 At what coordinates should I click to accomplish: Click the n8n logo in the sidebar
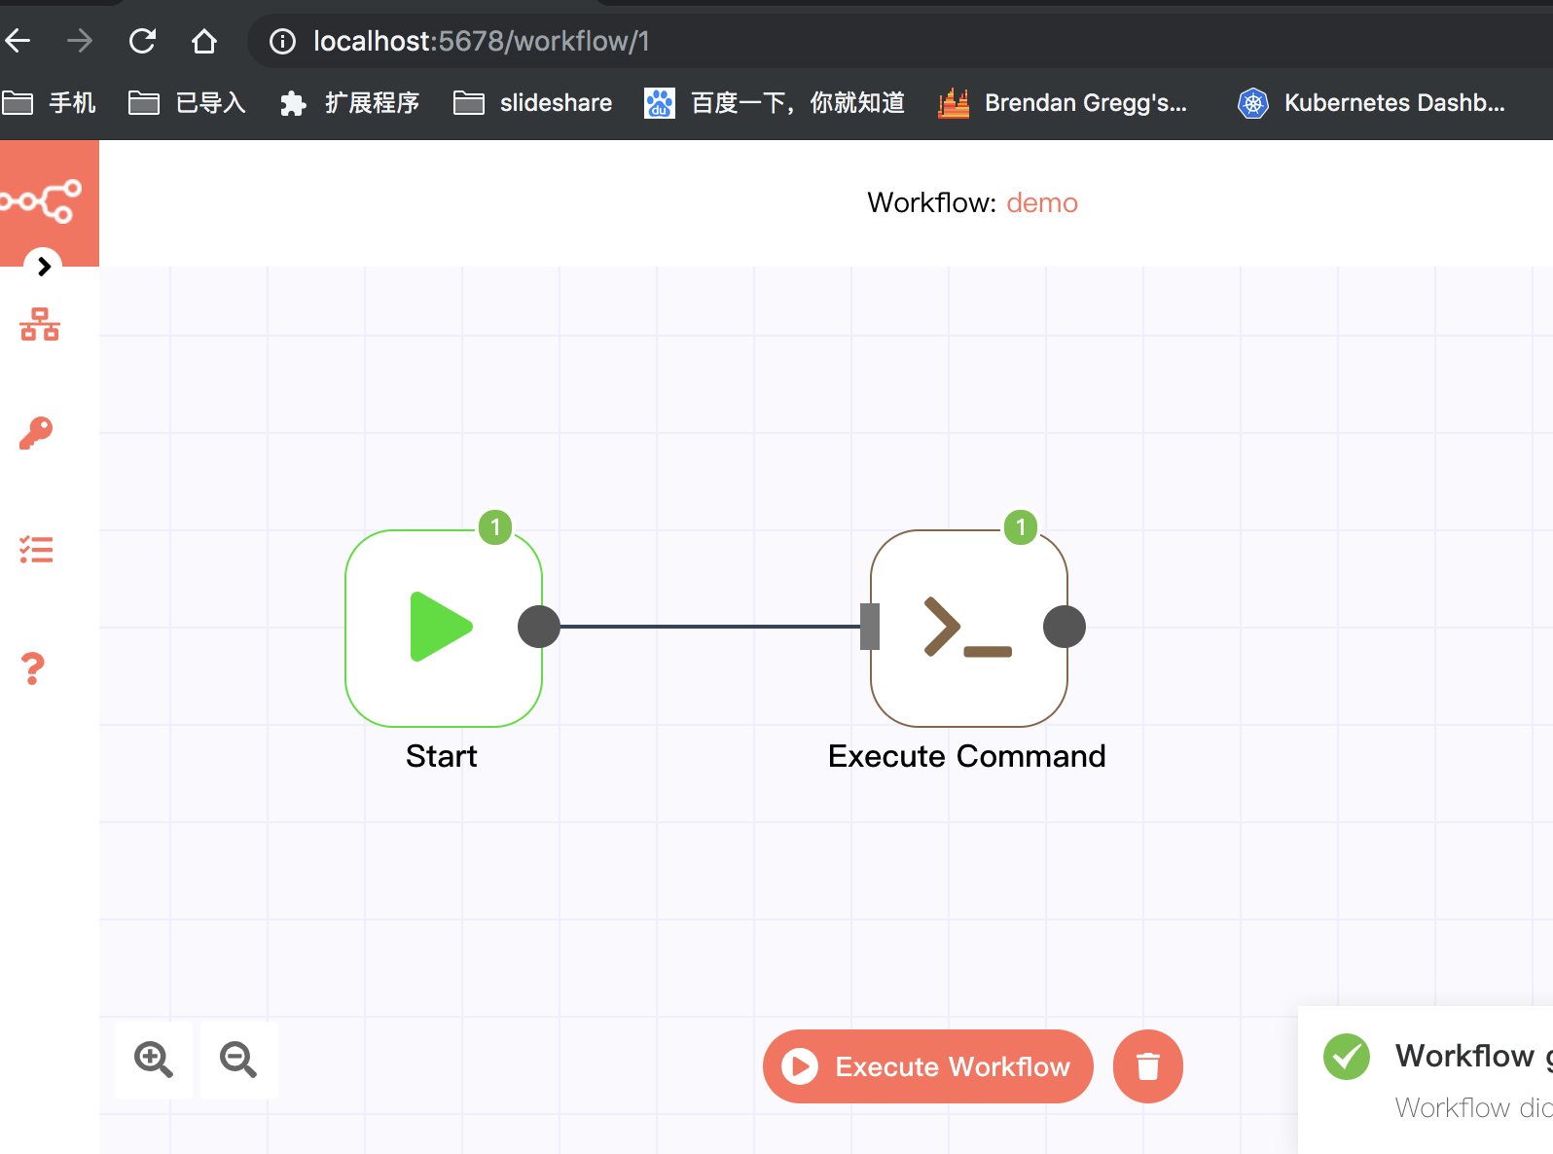point(43,201)
